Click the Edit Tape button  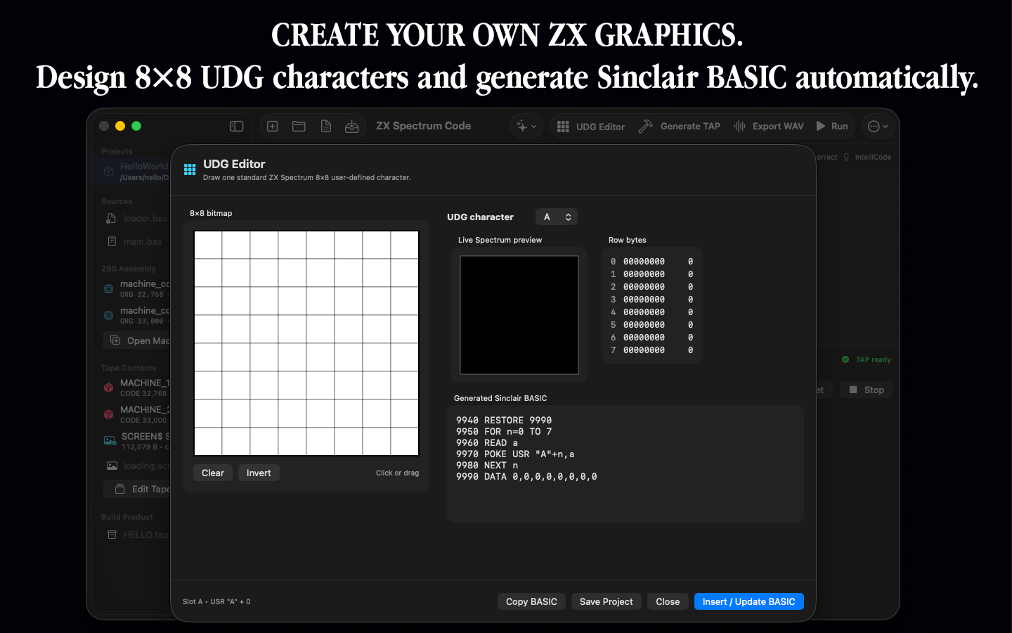[x=136, y=489]
